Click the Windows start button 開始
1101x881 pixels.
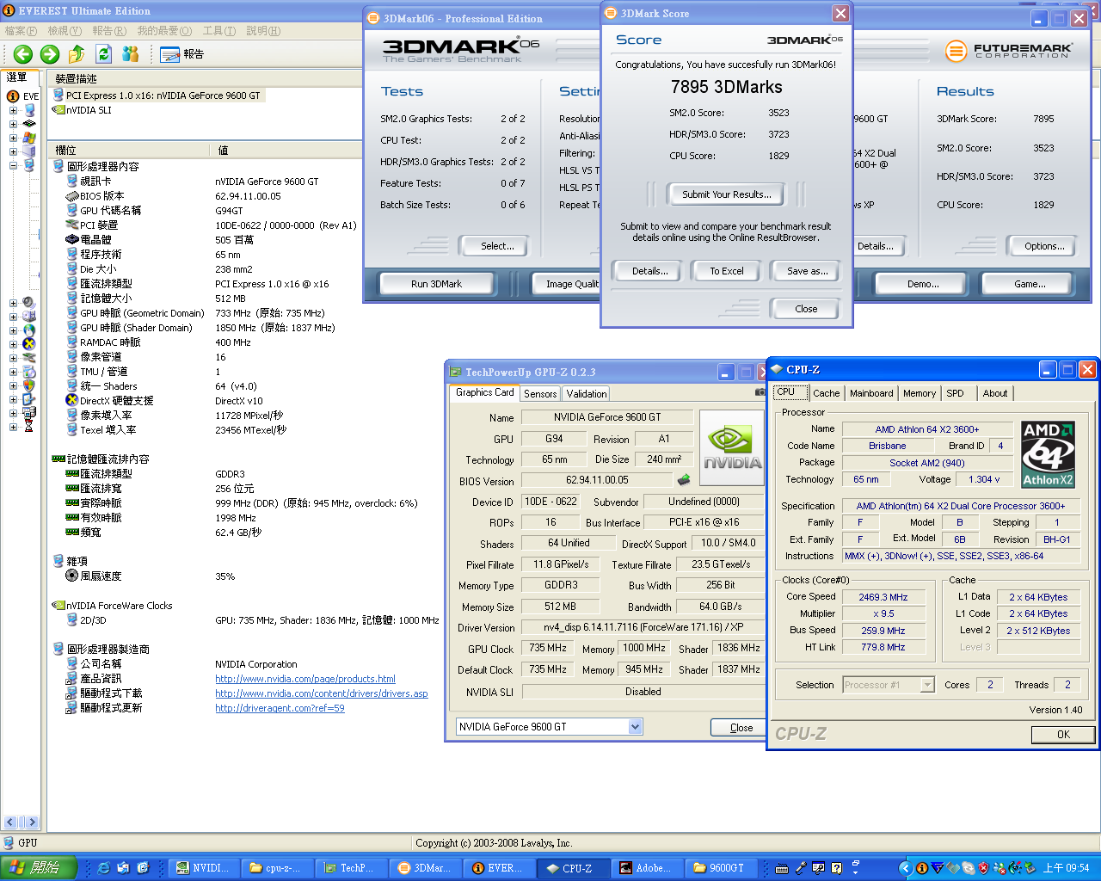[39, 868]
